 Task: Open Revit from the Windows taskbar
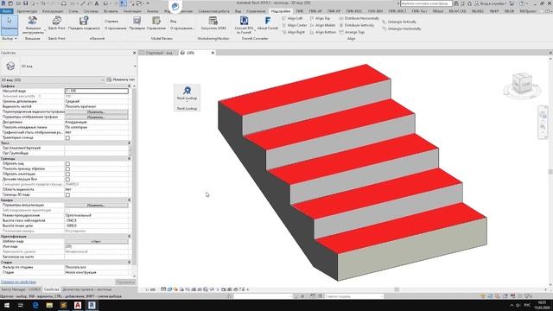point(92,305)
